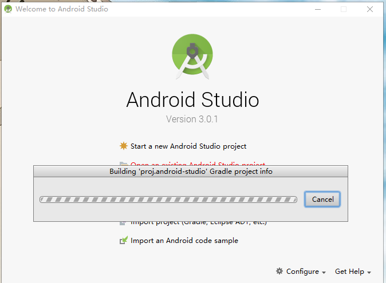Image resolution: width=386 pixels, height=283 pixels.
Task: Click the Building 'proj.android-studio' dialog title
Action: tap(191, 171)
